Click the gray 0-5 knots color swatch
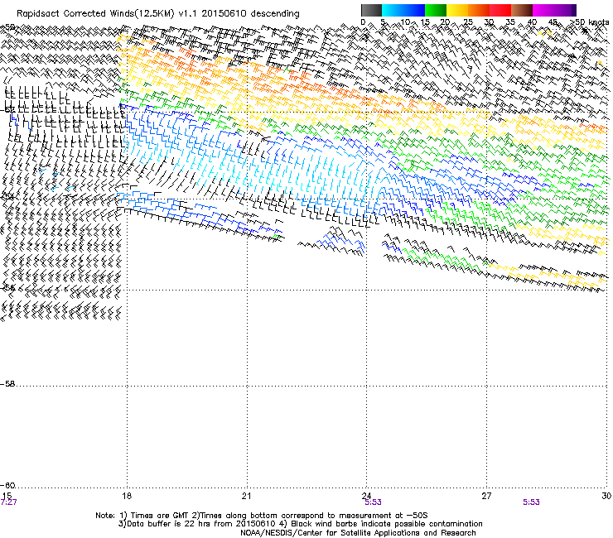Screen dimensions: 613x538 pyautogui.click(x=371, y=10)
